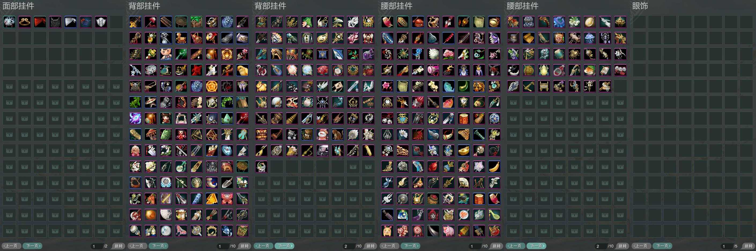Click 上一页 in the 背部挂件 page 2 panel
This screenshot has height=251, width=756.
point(263,246)
